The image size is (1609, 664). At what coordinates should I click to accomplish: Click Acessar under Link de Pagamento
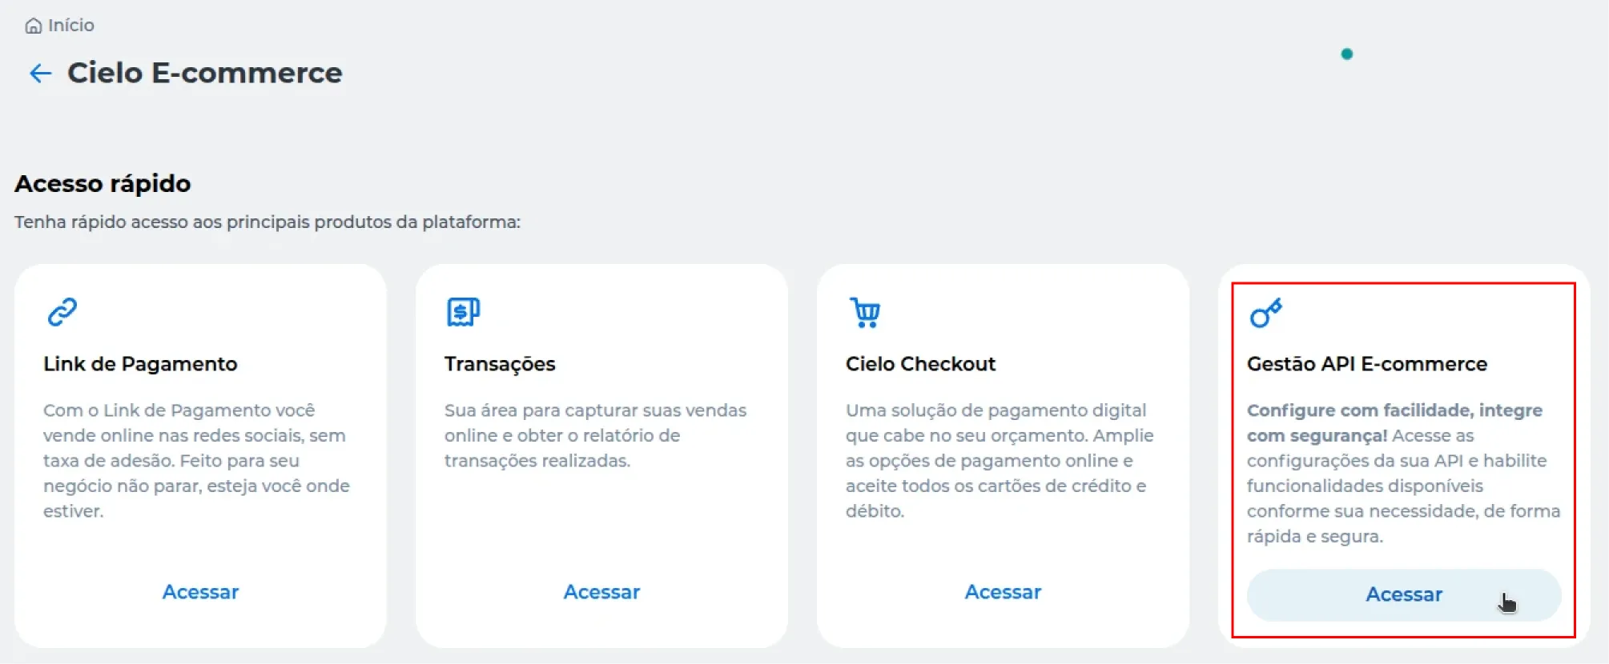coord(201,592)
